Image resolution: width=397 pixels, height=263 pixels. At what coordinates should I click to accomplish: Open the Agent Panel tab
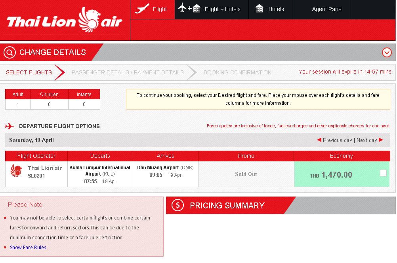tap(322, 9)
